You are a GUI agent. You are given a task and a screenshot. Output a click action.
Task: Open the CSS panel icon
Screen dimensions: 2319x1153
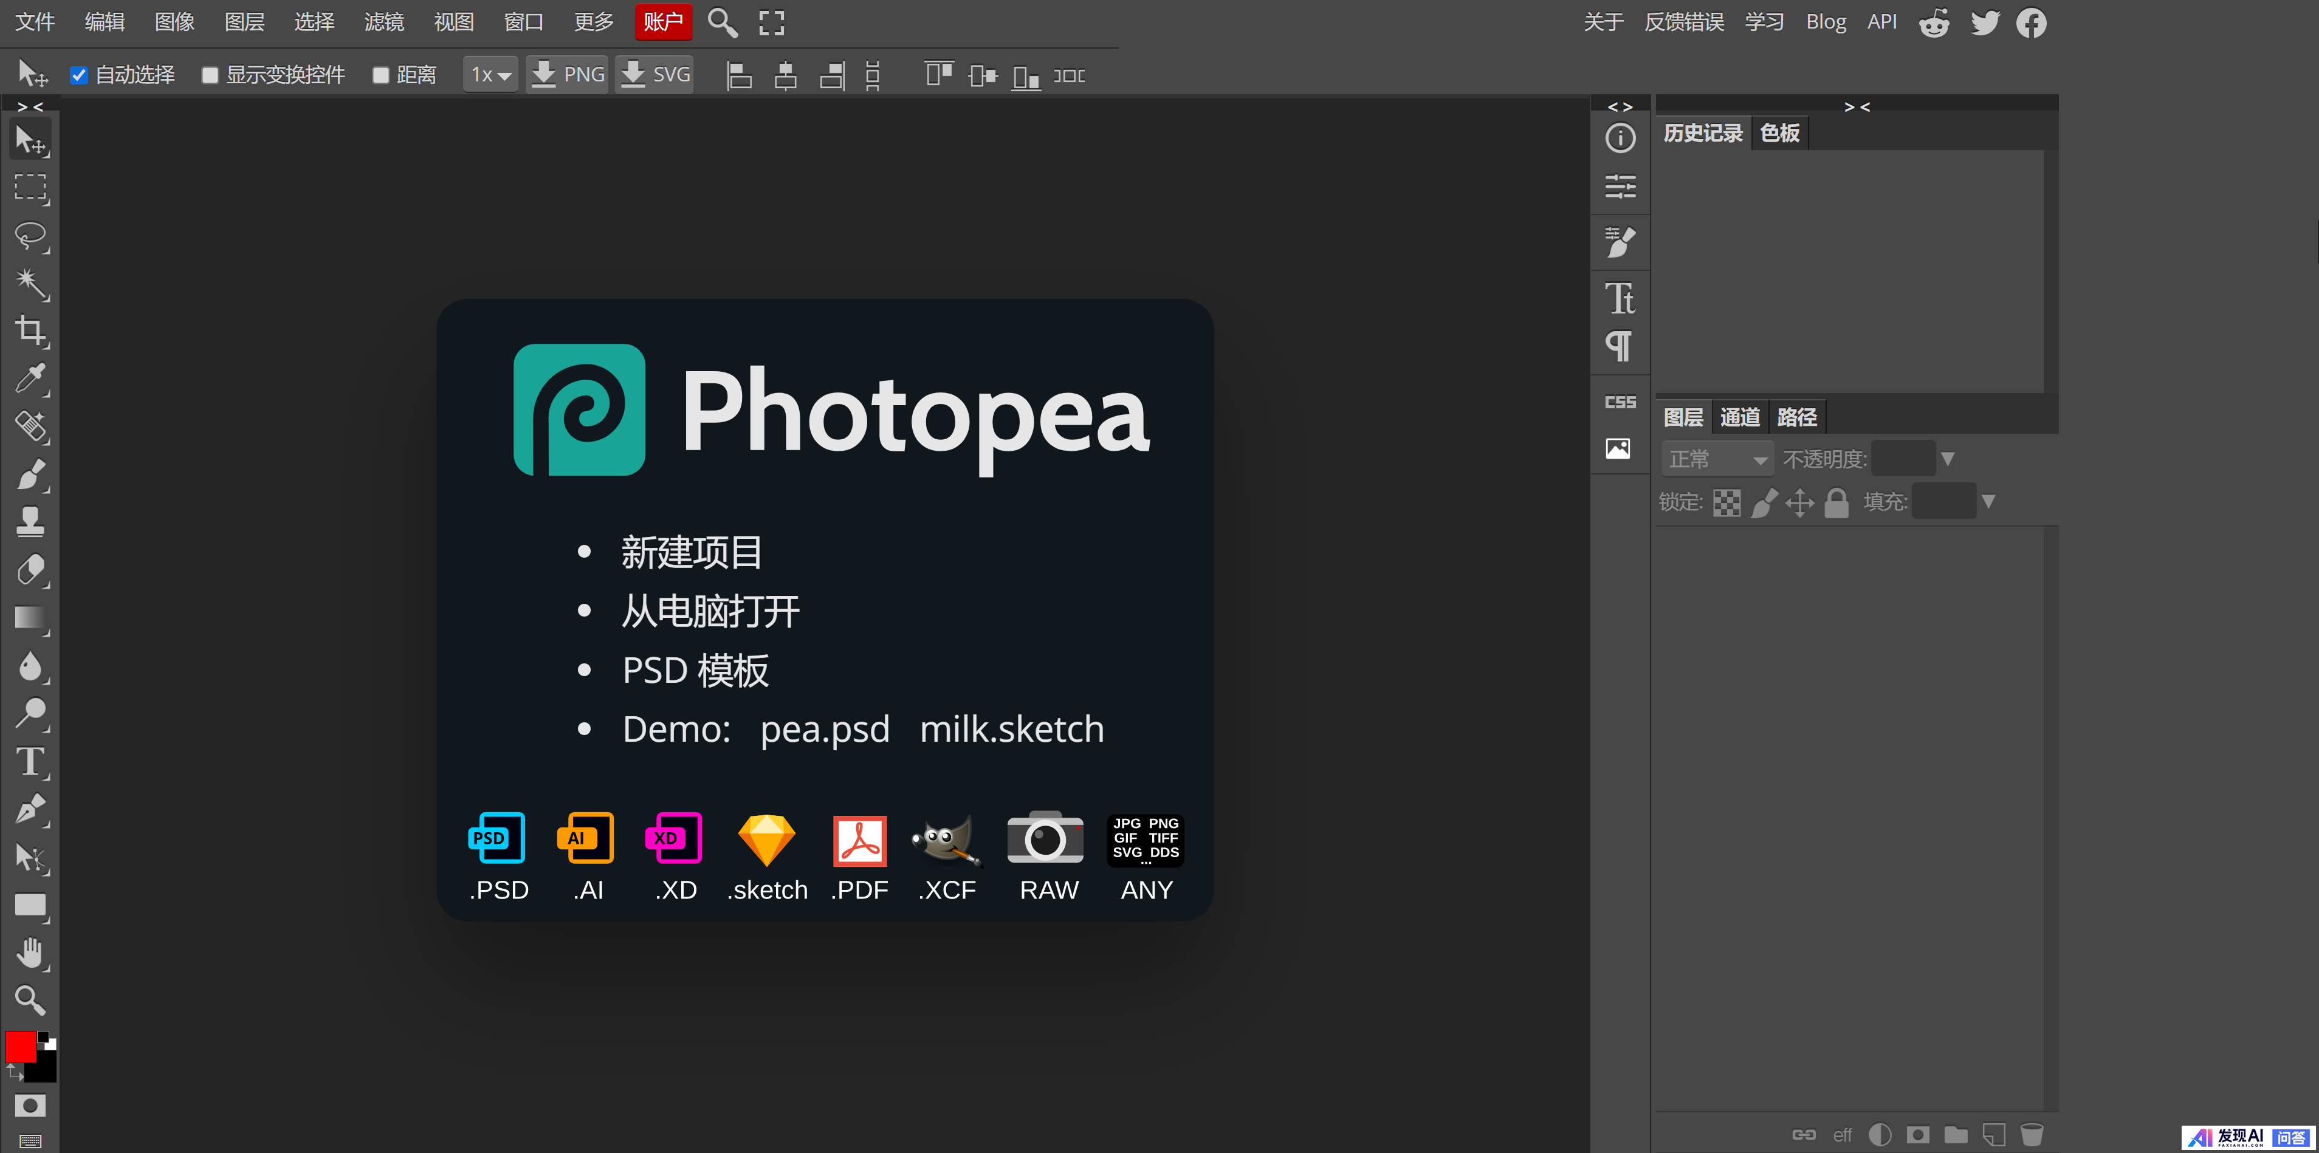pyautogui.click(x=1620, y=402)
